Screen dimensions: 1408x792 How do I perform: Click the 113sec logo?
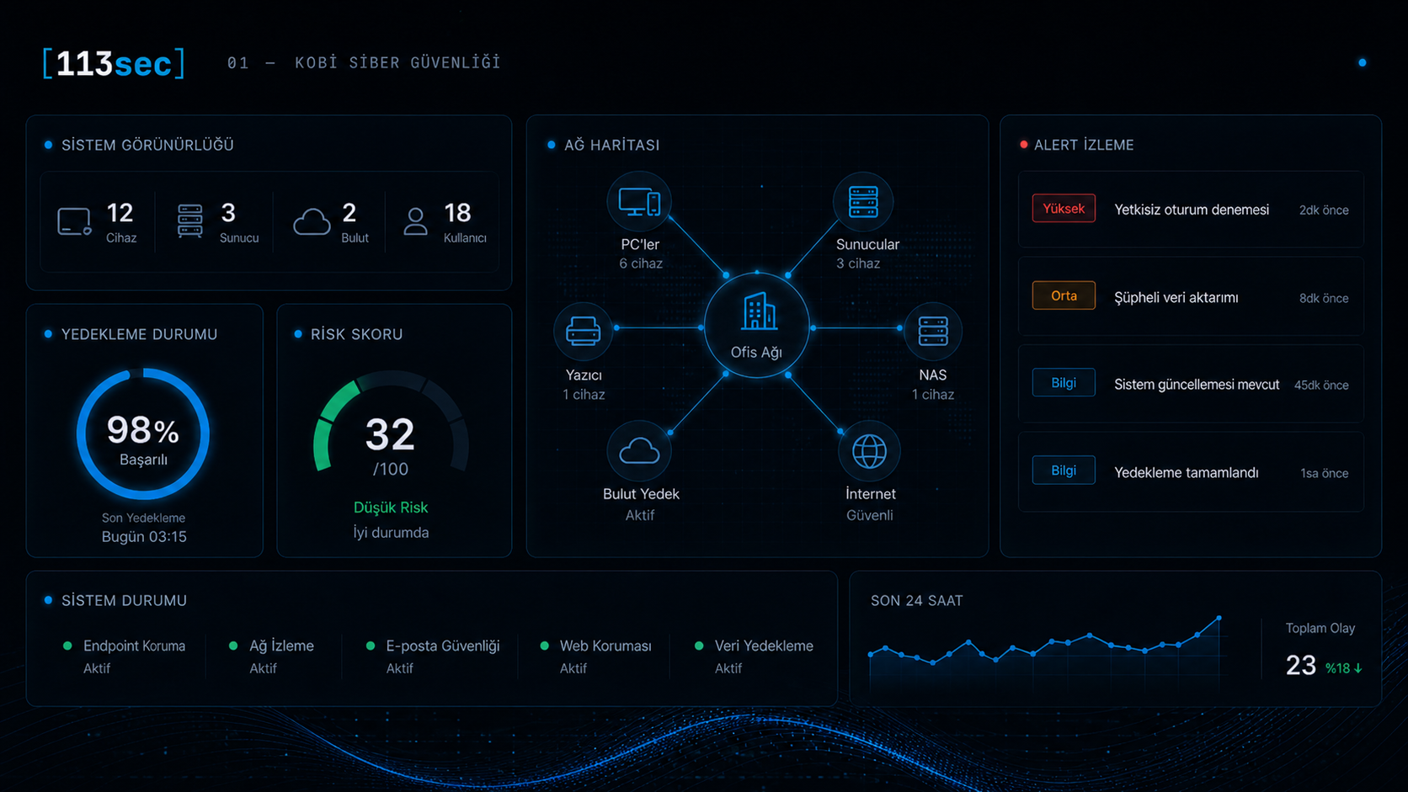(x=114, y=63)
